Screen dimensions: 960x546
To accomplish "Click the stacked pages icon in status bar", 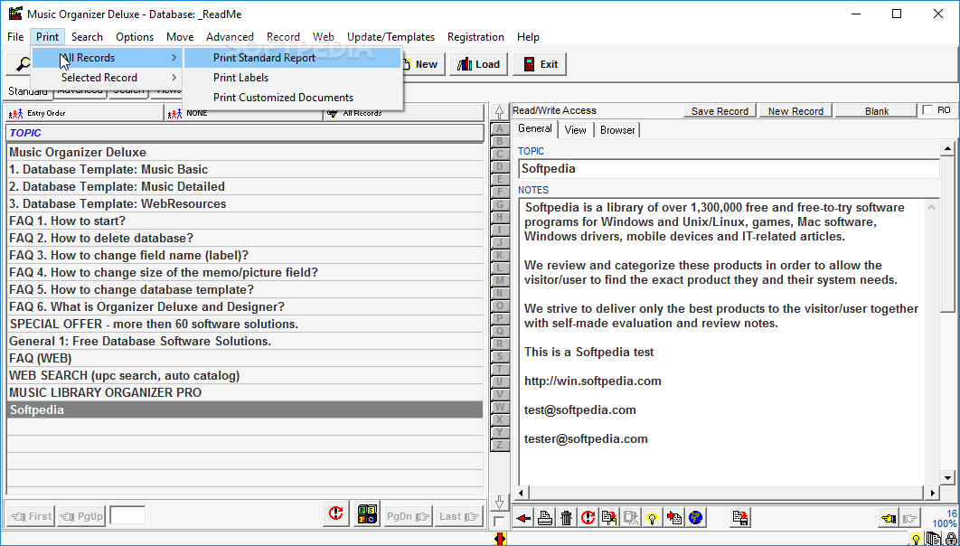I will pyautogui.click(x=933, y=540).
